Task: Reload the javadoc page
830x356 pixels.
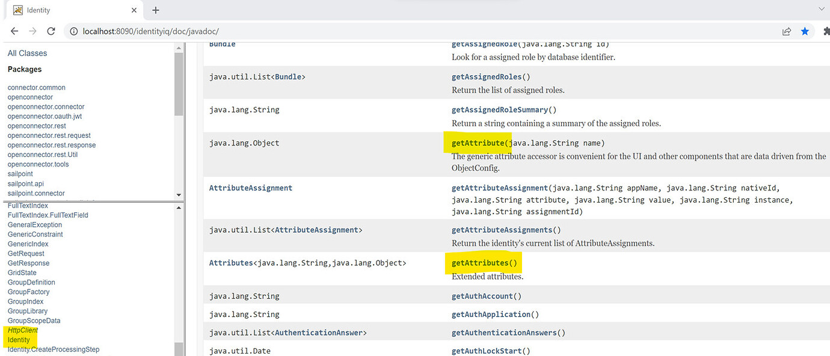Action: click(x=51, y=31)
